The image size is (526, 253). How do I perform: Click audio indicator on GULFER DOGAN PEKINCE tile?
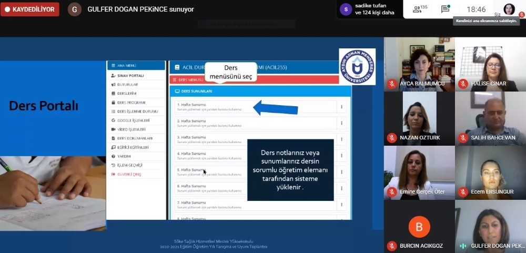pyautogui.click(x=463, y=246)
